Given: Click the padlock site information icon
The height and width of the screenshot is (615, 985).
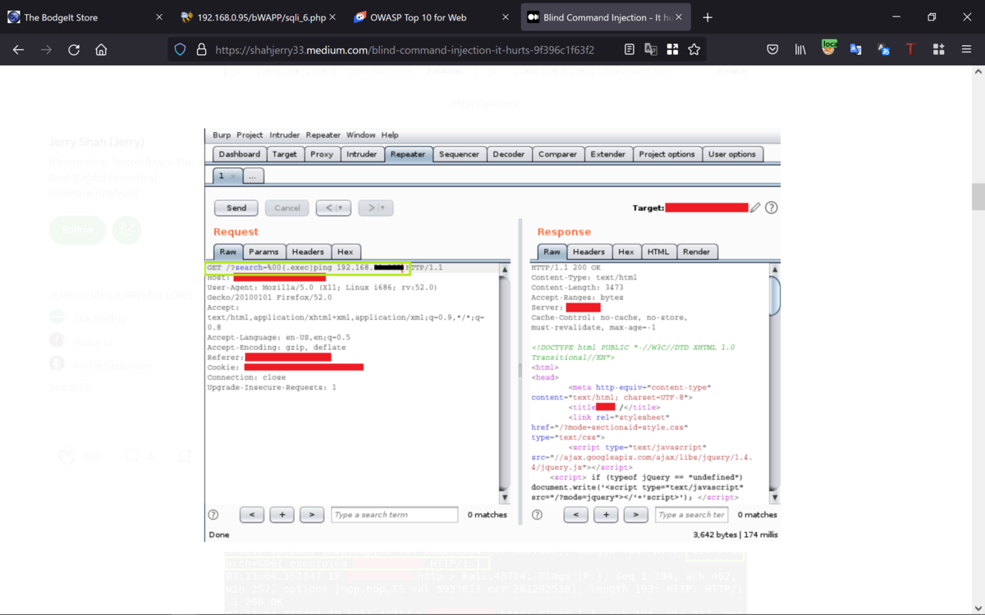Looking at the screenshot, I should tap(201, 50).
